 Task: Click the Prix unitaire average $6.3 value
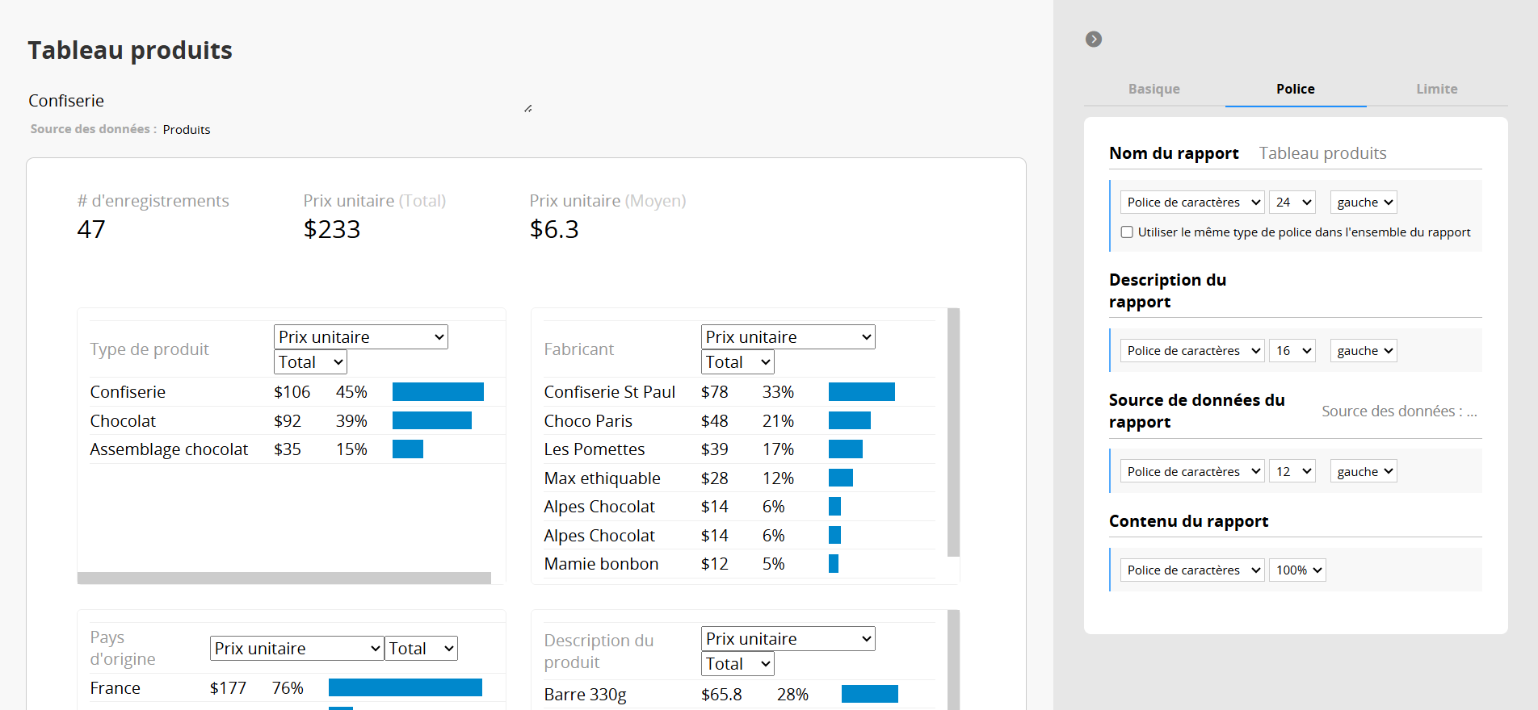coord(554,230)
